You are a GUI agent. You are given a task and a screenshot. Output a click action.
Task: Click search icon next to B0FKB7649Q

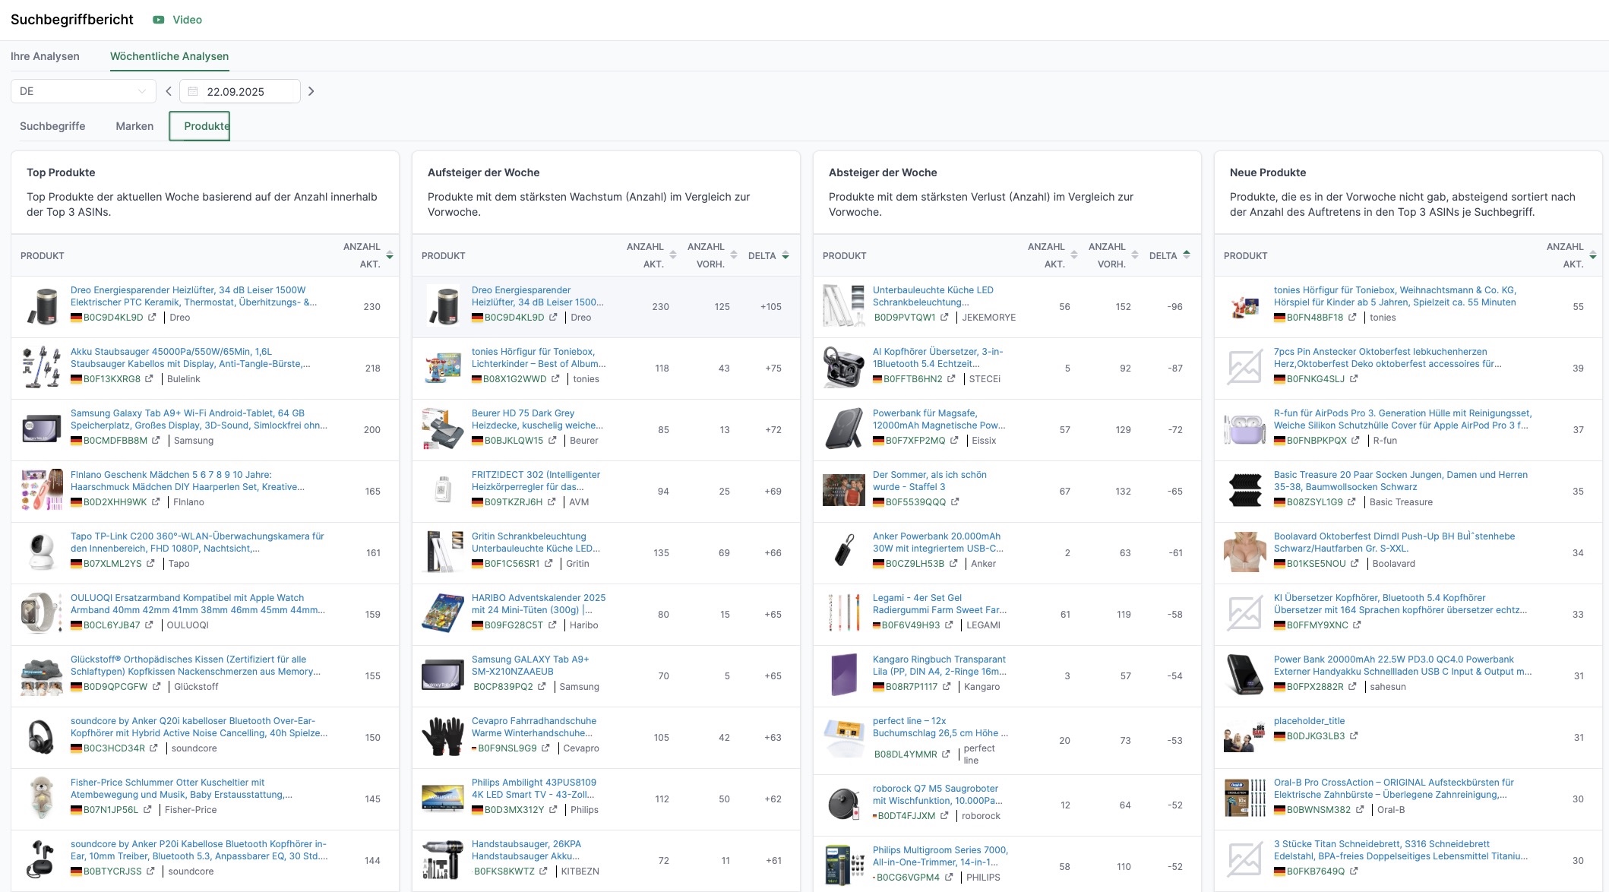tap(1355, 871)
